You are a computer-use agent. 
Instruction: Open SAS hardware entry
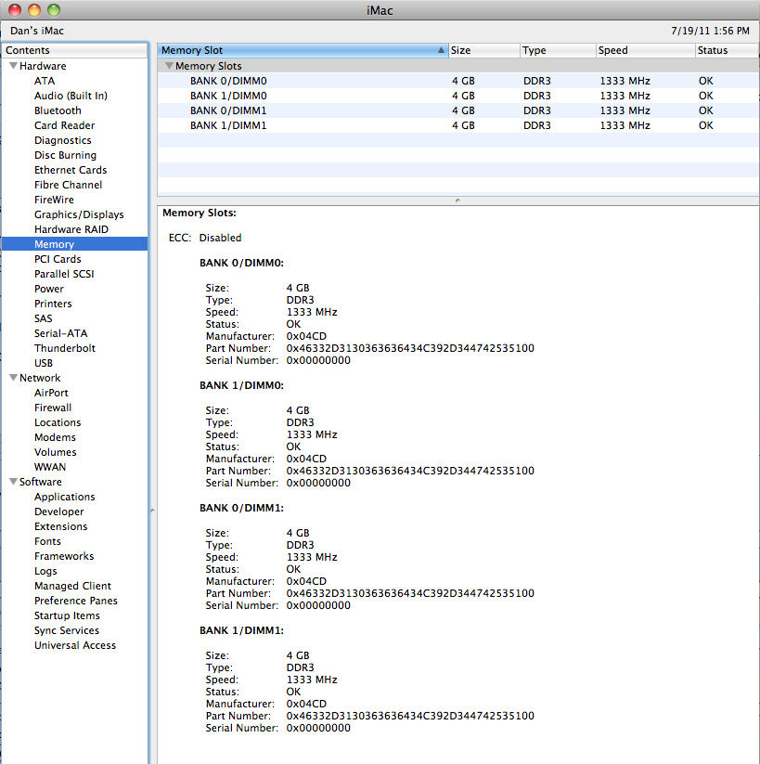[x=44, y=318]
